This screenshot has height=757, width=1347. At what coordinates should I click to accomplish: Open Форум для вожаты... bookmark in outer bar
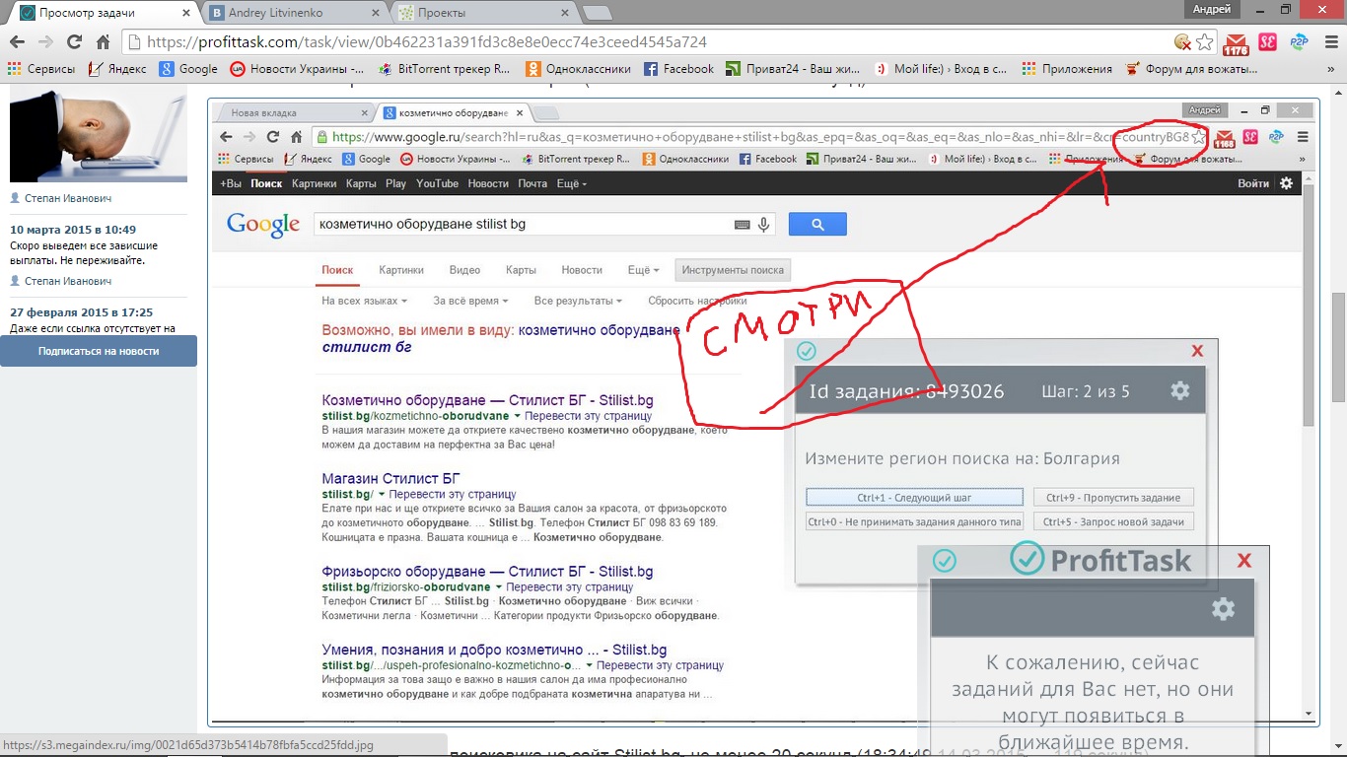pyautogui.click(x=1191, y=69)
